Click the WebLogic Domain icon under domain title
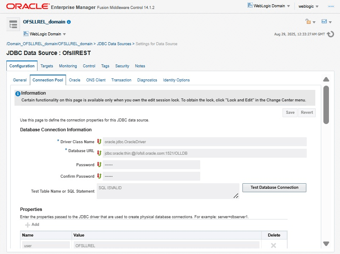This screenshot has width=340, height=254. click(26, 34)
